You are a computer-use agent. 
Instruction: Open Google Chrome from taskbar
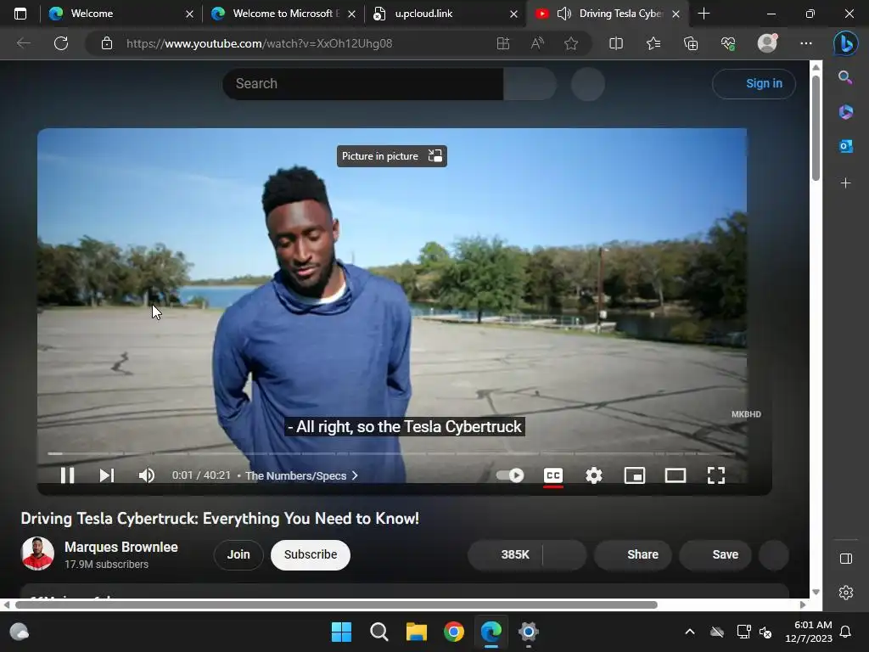point(454,632)
